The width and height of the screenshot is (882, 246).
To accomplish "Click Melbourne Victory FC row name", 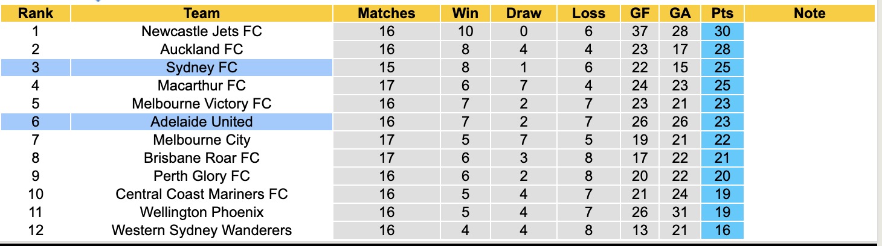I will [202, 104].
